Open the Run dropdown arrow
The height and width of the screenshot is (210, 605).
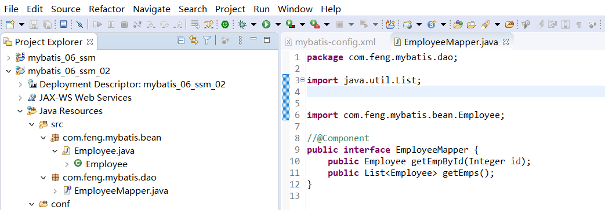click(278, 25)
